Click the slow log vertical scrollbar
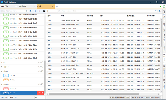 pos(161,33)
